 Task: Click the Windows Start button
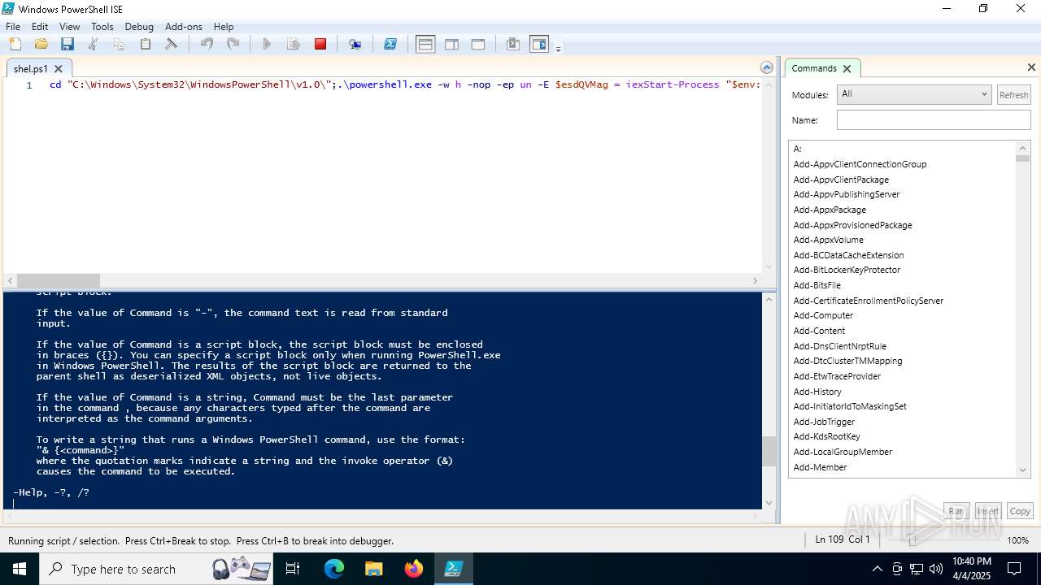[20, 569]
